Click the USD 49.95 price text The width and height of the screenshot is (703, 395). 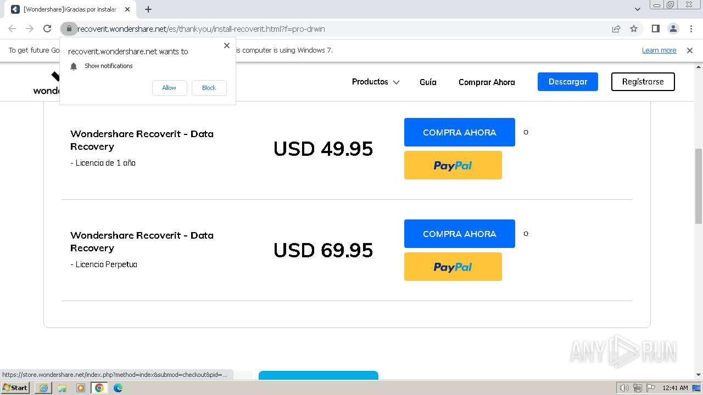[x=323, y=149]
